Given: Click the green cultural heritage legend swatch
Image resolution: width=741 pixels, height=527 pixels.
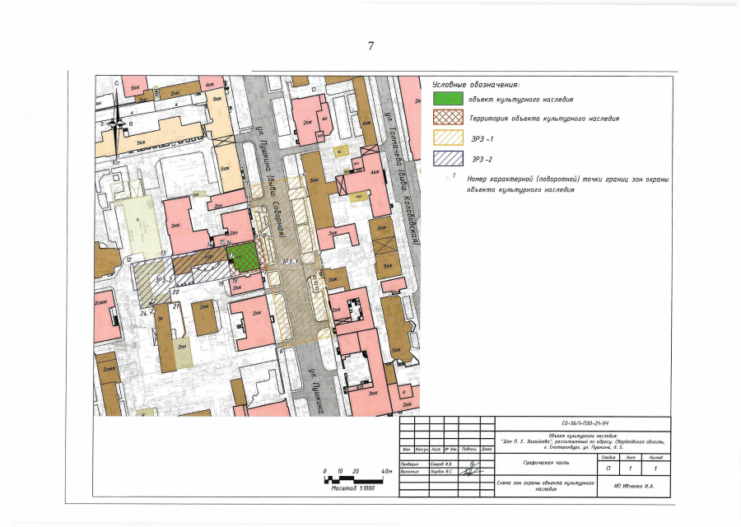Looking at the screenshot, I should 447,100.
